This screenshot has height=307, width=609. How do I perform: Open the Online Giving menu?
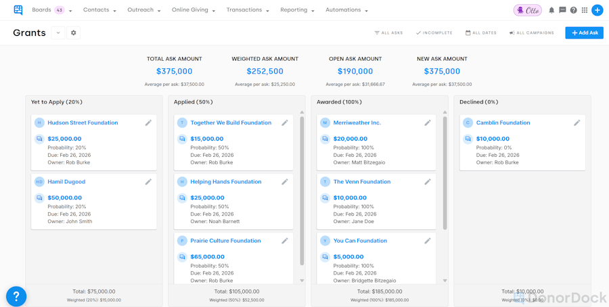193,10
